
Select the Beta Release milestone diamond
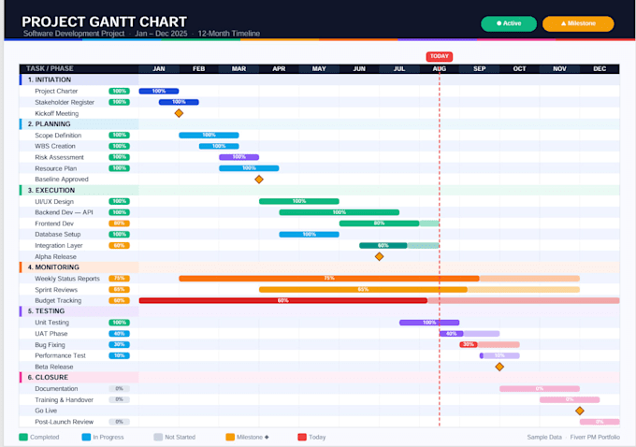[499, 367]
